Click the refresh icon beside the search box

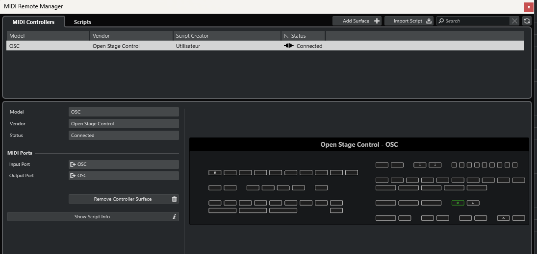(527, 21)
